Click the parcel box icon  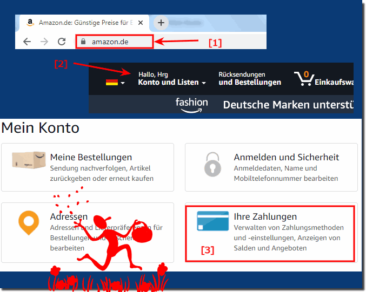pyautogui.click(x=29, y=160)
